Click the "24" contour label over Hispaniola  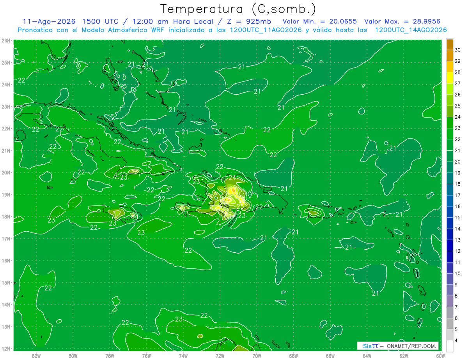click(x=232, y=178)
